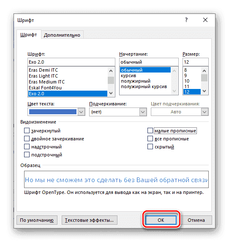Focus the Начертание style input field
This screenshot has height=242, width=229.
tap(149, 62)
